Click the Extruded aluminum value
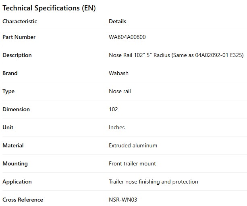The width and height of the screenshot is (247, 206). [x=133, y=145]
